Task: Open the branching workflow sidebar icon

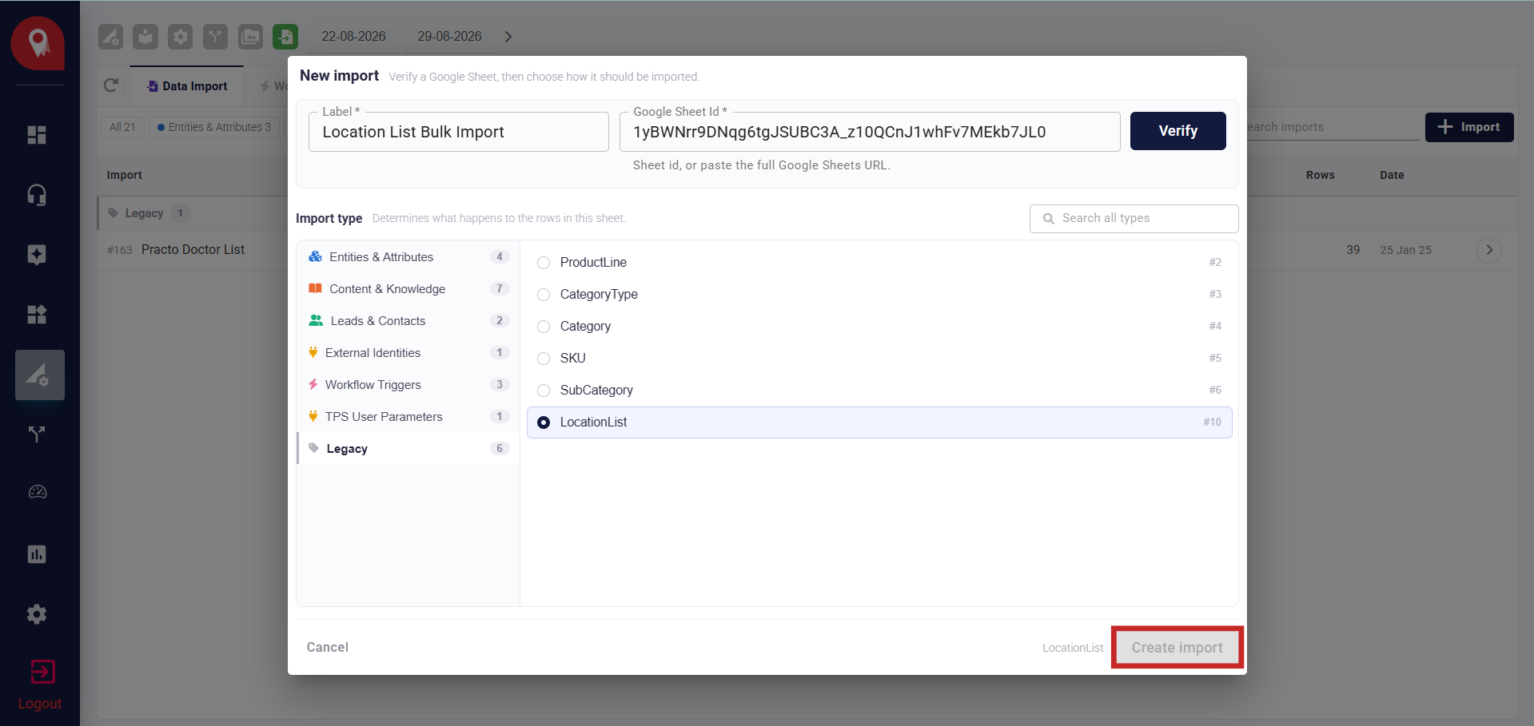Action: pyautogui.click(x=37, y=434)
